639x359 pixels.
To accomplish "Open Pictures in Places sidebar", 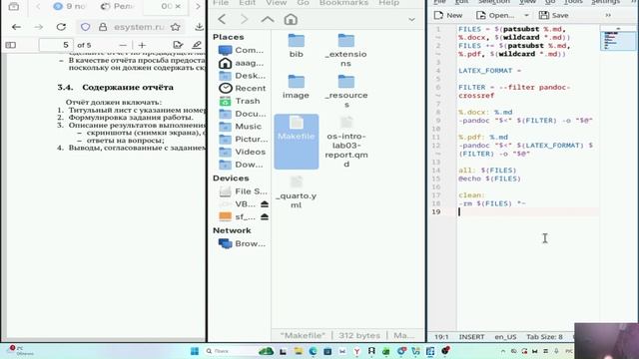I will pyautogui.click(x=243, y=140).
